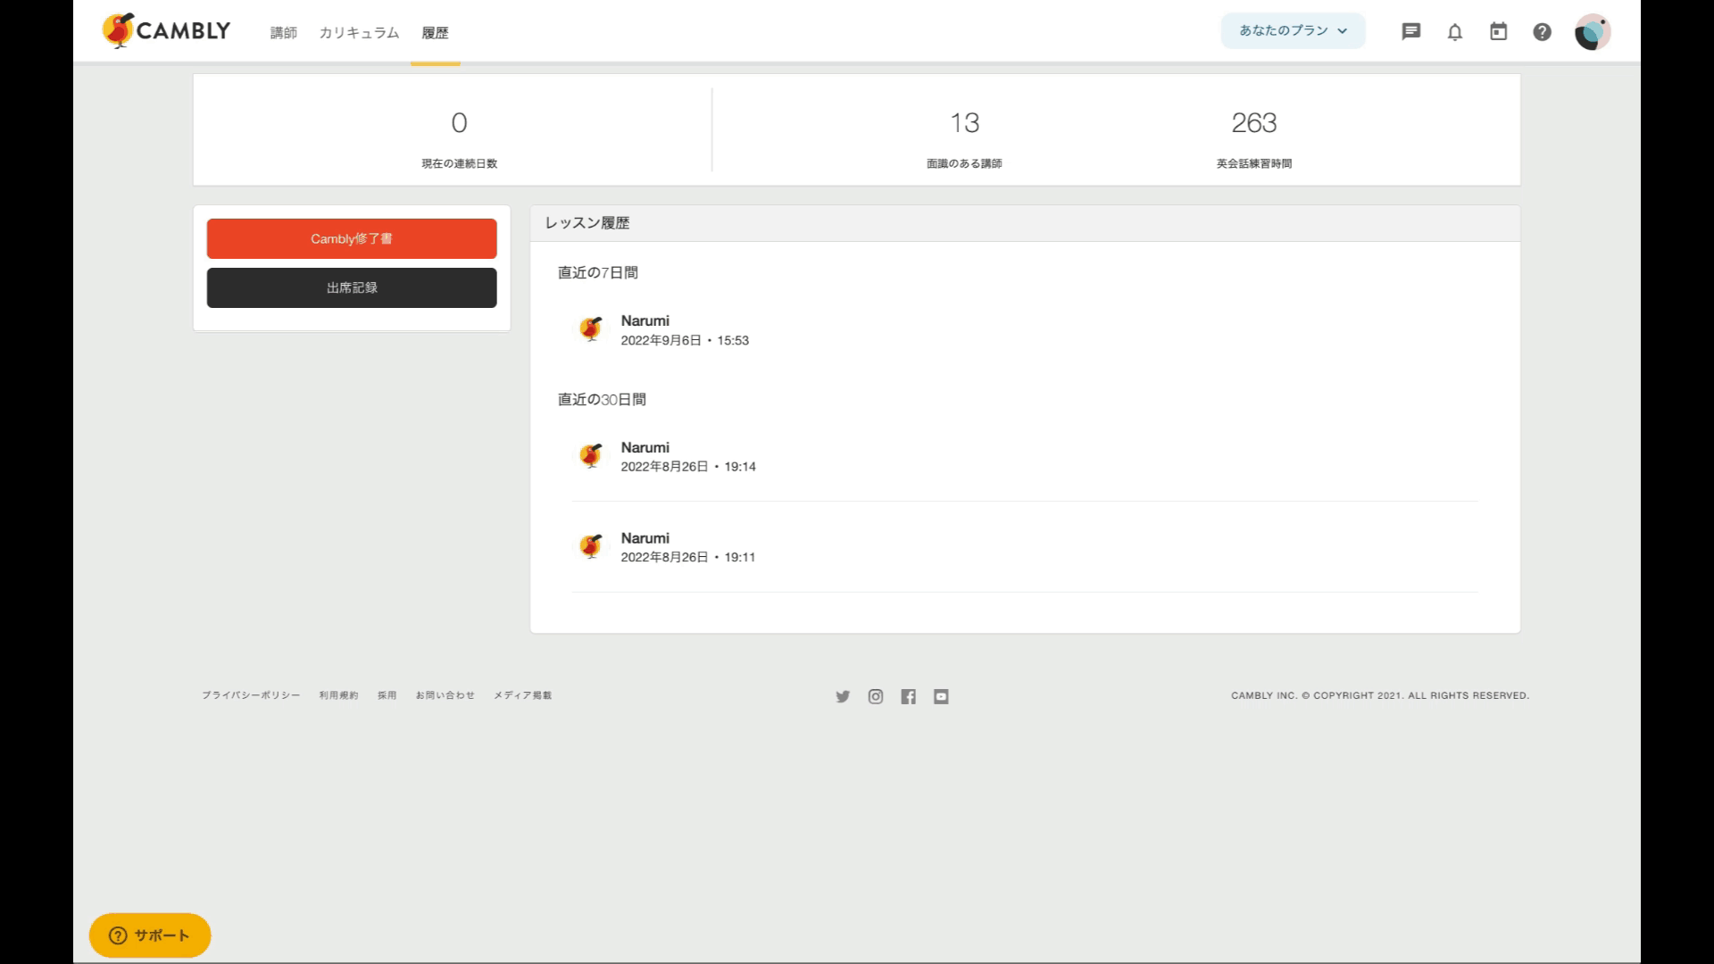Viewport: 1714px width, 964px height.
Task: Open the お問い合わせ link
Action: click(445, 695)
